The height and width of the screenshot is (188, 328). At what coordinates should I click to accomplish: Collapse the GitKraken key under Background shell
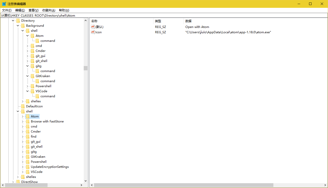pyautogui.click(x=28, y=76)
